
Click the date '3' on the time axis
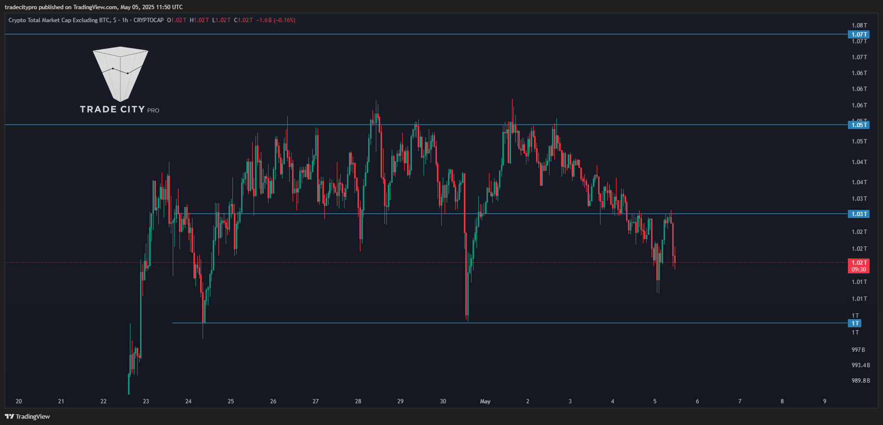[570, 401]
